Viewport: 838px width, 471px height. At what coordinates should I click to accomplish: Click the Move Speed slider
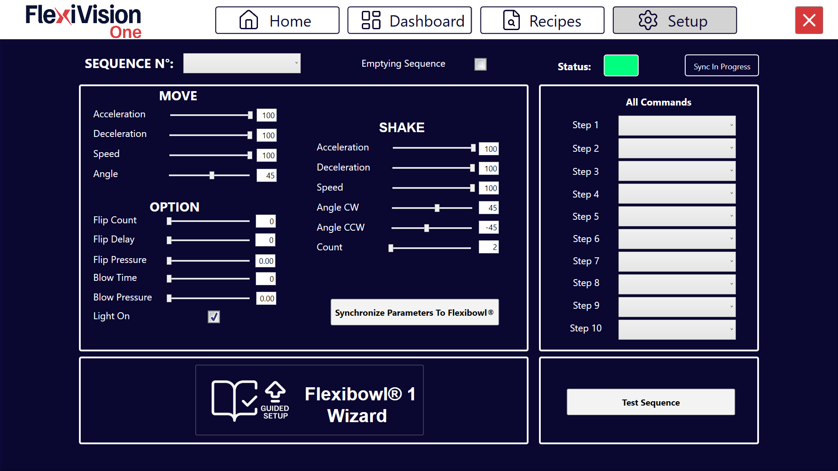[x=211, y=155]
